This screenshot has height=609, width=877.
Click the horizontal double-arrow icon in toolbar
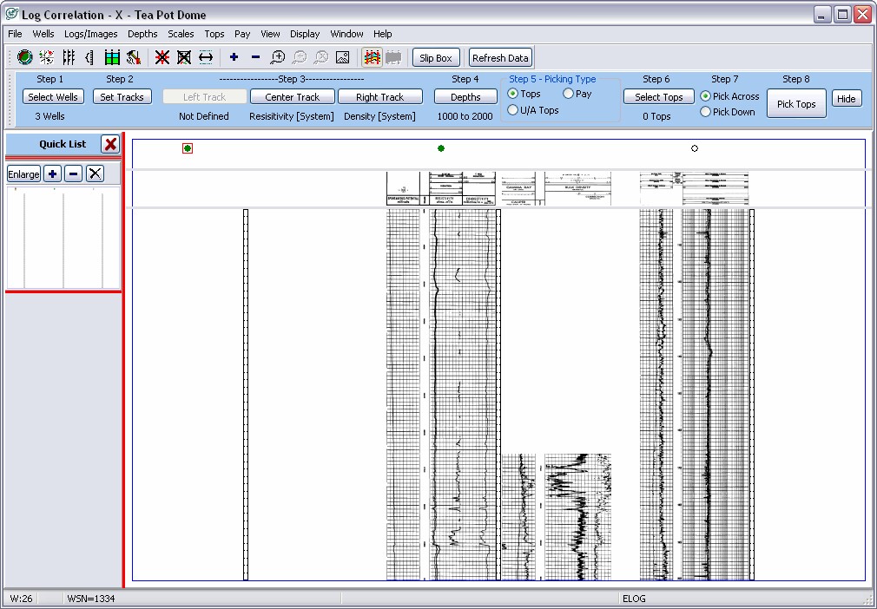tap(206, 58)
